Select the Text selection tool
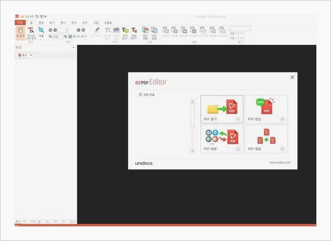This screenshot has width=331, height=241. [31, 33]
